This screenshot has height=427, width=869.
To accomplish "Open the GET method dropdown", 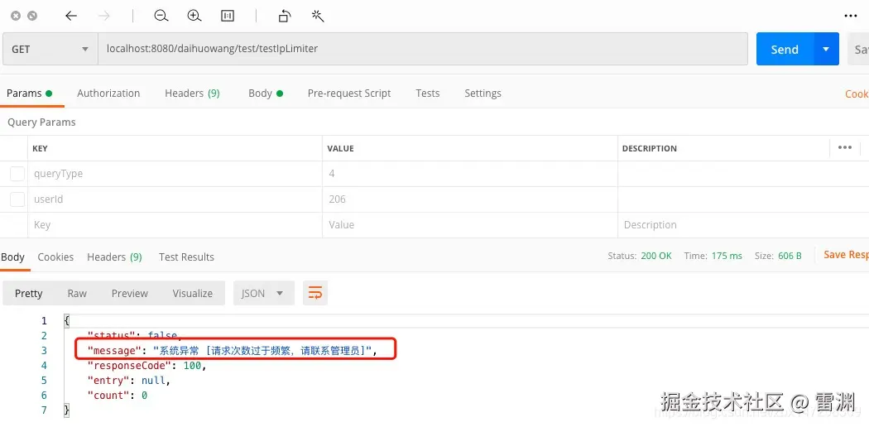I will [x=50, y=50].
